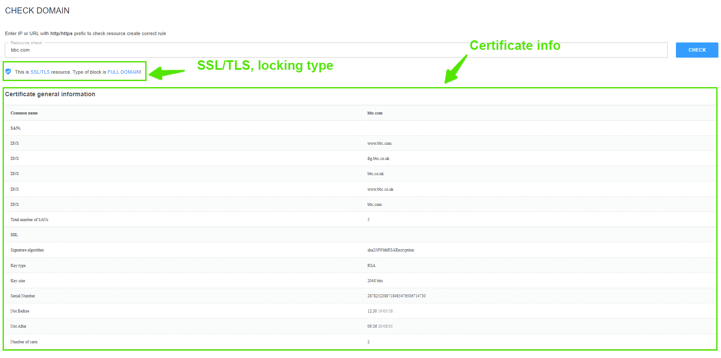Click the SANs section header row

coord(16,128)
